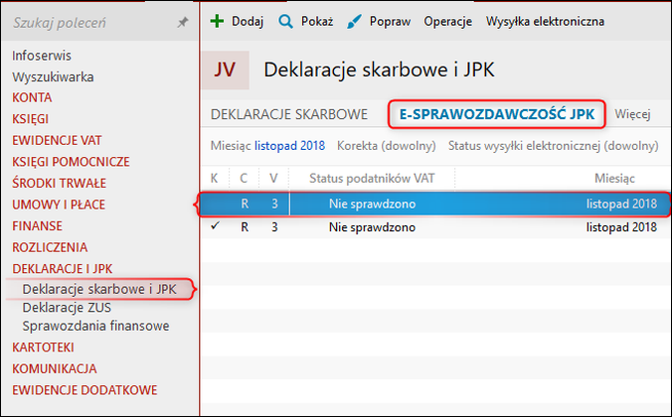Expand the KONTA section
Screen dimensions: 672x417
pos(32,97)
